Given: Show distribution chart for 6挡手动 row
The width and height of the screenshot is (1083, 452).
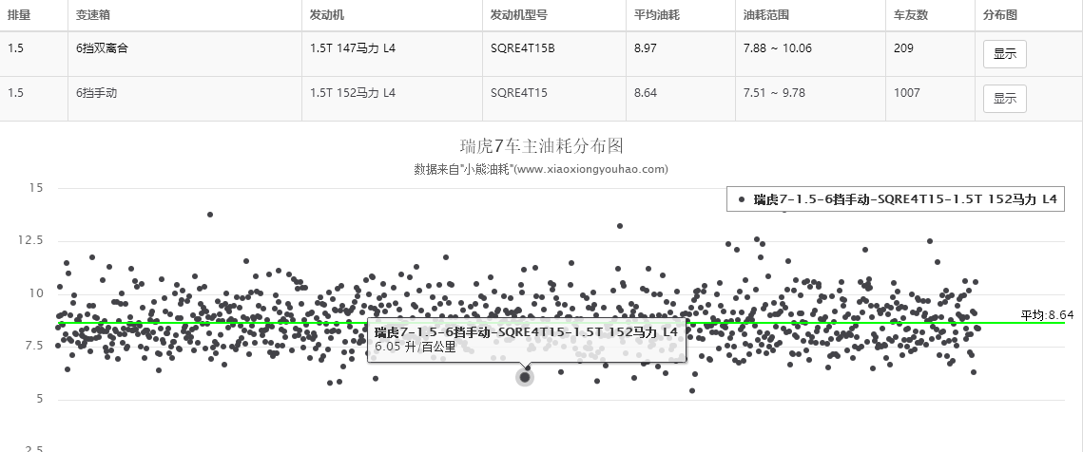Looking at the screenshot, I should pyautogui.click(x=1004, y=99).
